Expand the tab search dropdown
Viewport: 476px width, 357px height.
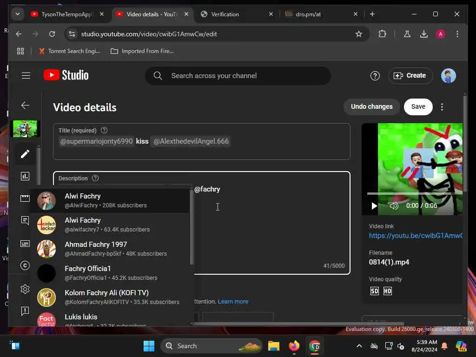18,14
